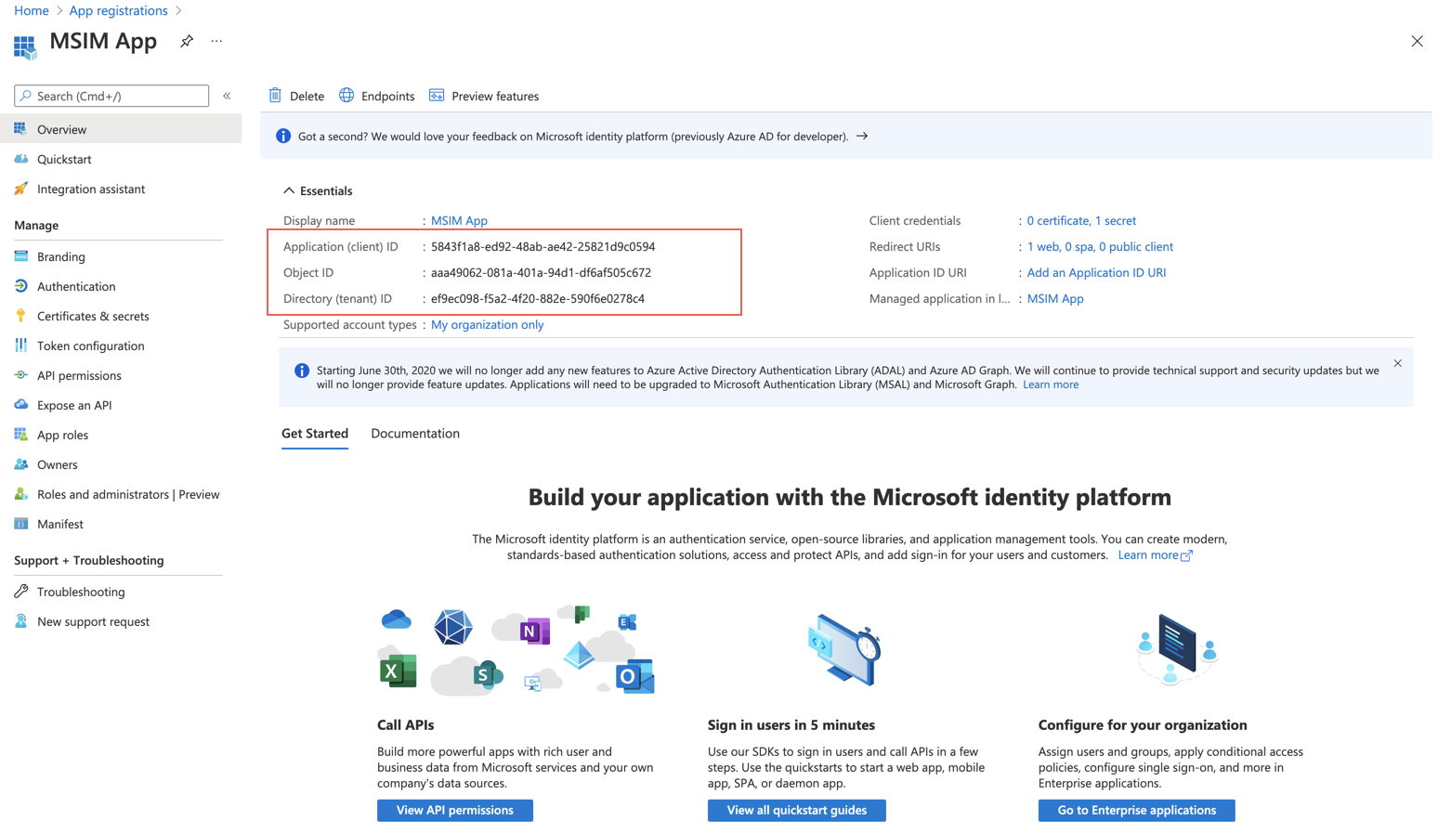Image resolution: width=1438 pixels, height=834 pixels.
Task: Click the Roles and administrators icon
Action: click(x=20, y=494)
